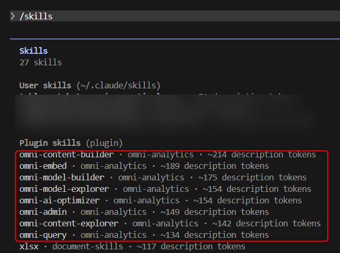Select the xlsx skill entry
Screen dimensions: 340x253
pos(29,247)
